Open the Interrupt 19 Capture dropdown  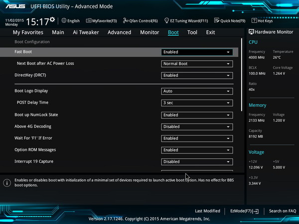(197, 162)
